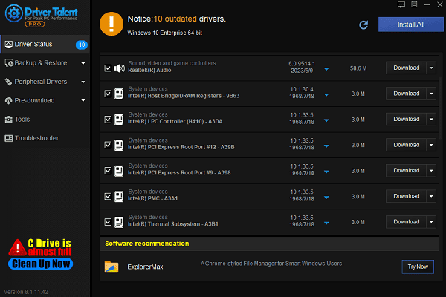
Task: Click Try Now for ExplorerMax
Action: [x=418, y=267]
